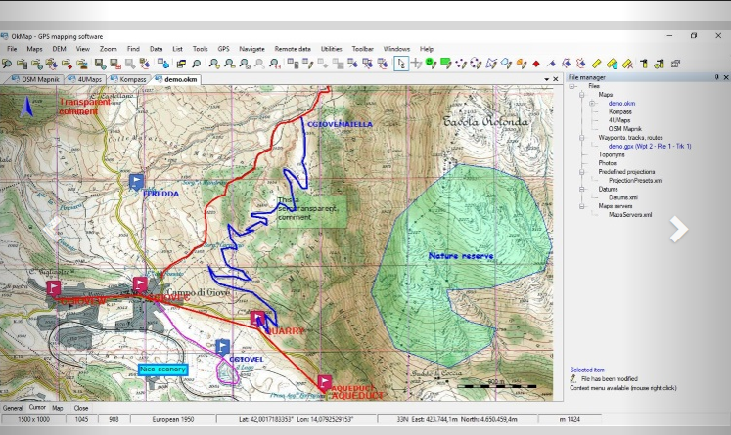Open the File menu
The height and width of the screenshot is (435, 731).
point(12,49)
